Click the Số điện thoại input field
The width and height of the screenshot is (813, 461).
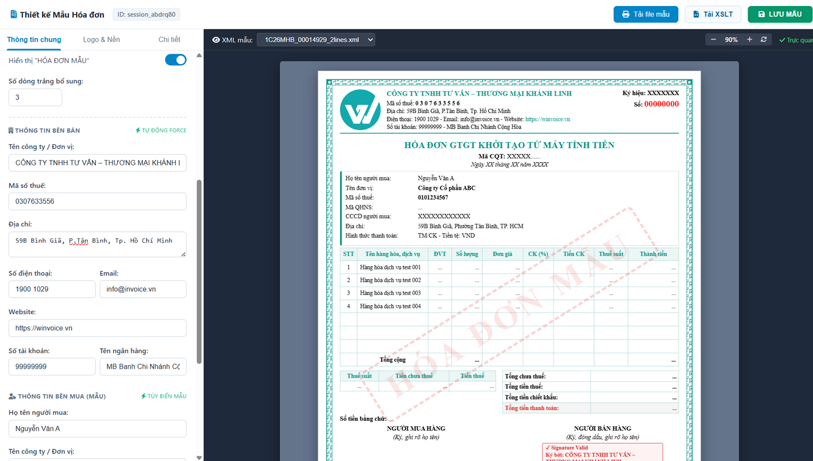click(x=52, y=289)
